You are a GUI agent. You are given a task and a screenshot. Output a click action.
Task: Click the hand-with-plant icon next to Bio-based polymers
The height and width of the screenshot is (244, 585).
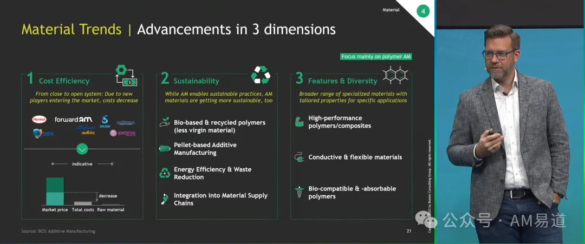click(165, 122)
